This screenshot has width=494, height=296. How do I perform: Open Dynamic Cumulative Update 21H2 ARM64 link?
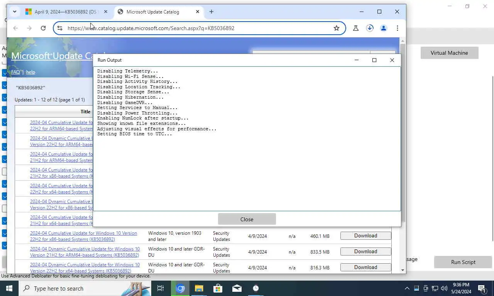pos(85,252)
